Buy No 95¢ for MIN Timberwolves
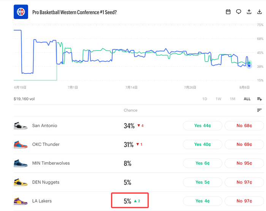The width and height of the screenshot is (266, 211). click(x=244, y=163)
